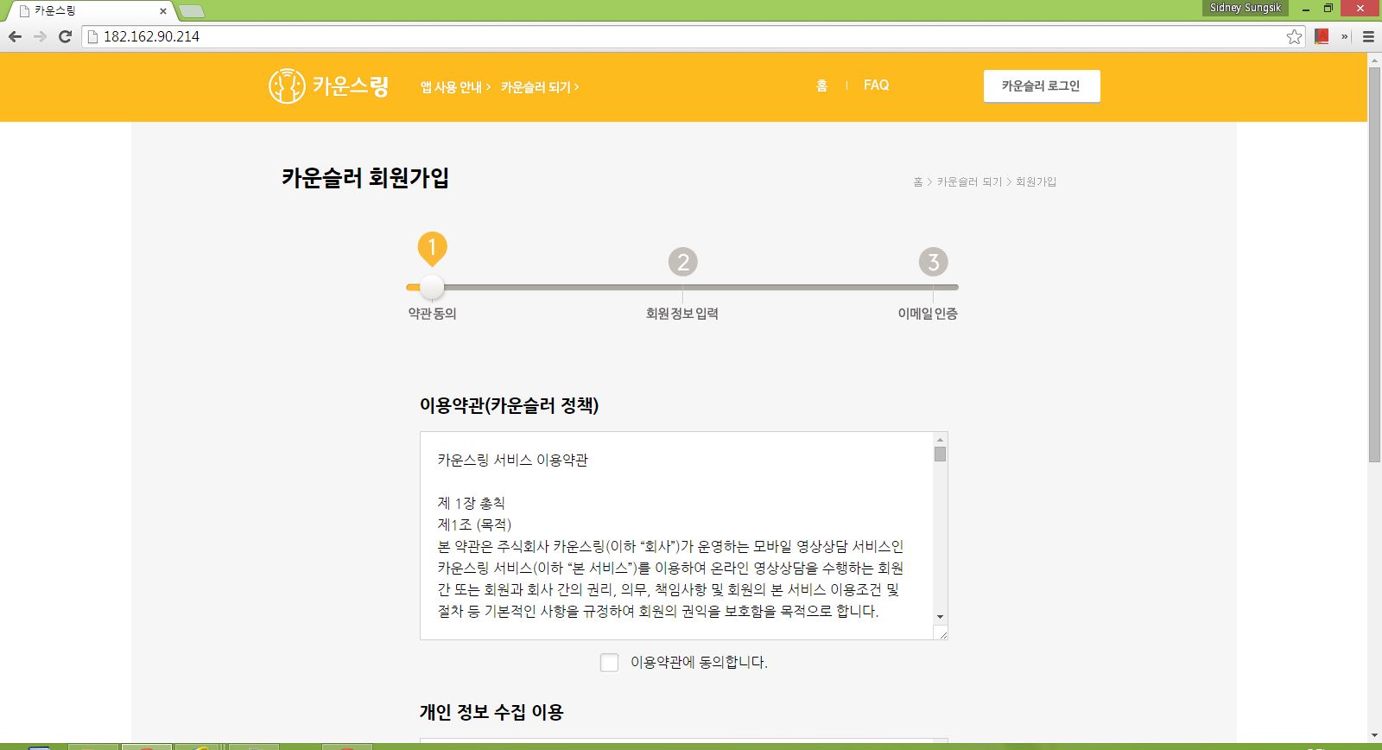The height and width of the screenshot is (750, 1382).
Task: Check the 이용약관에 동의합니다 checkbox
Action: coord(609,663)
